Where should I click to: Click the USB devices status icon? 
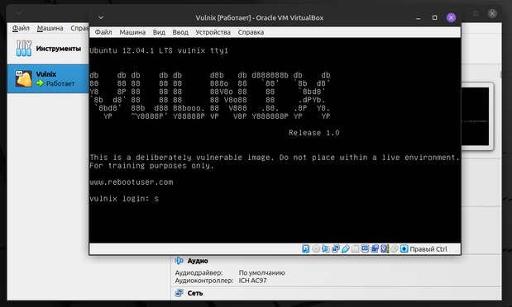[346, 249]
